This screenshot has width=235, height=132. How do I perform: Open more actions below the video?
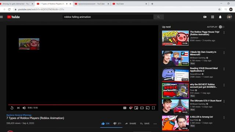pyautogui.click(x=155, y=124)
